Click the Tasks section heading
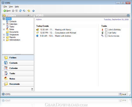 click(104, 26)
